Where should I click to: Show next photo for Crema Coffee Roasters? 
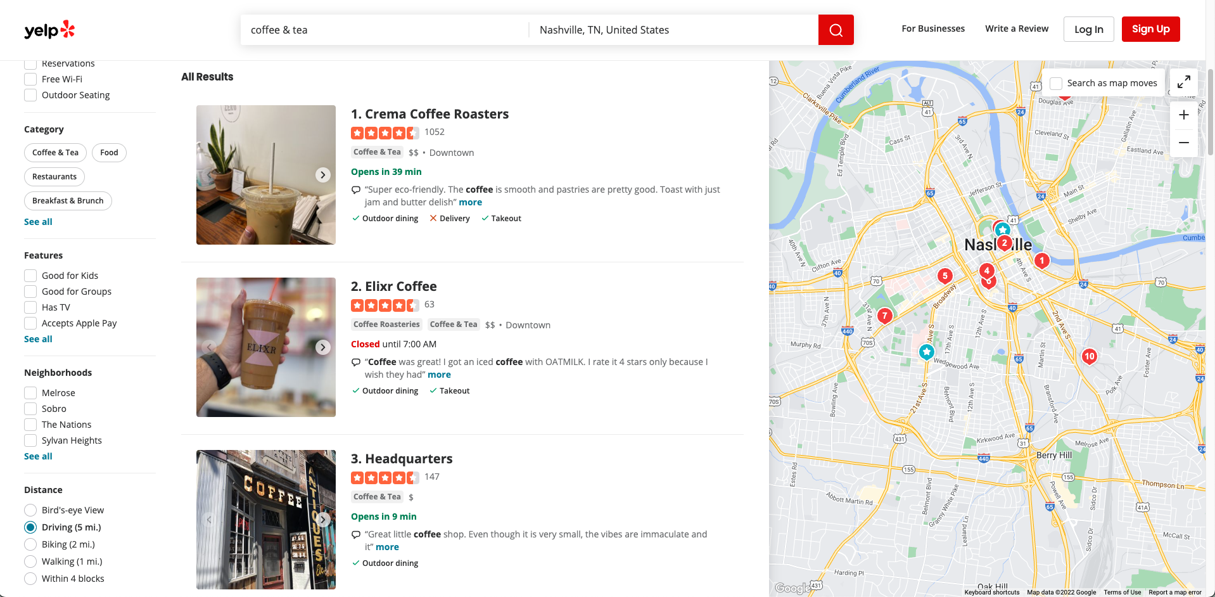323,175
